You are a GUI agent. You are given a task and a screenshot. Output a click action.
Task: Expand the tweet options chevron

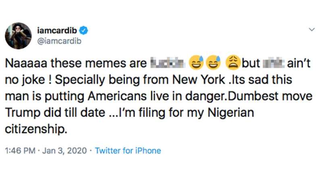312,30
